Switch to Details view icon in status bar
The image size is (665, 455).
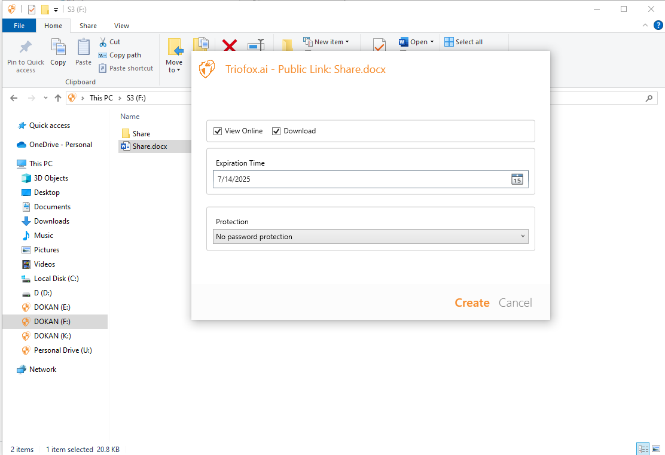pyautogui.click(x=643, y=449)
